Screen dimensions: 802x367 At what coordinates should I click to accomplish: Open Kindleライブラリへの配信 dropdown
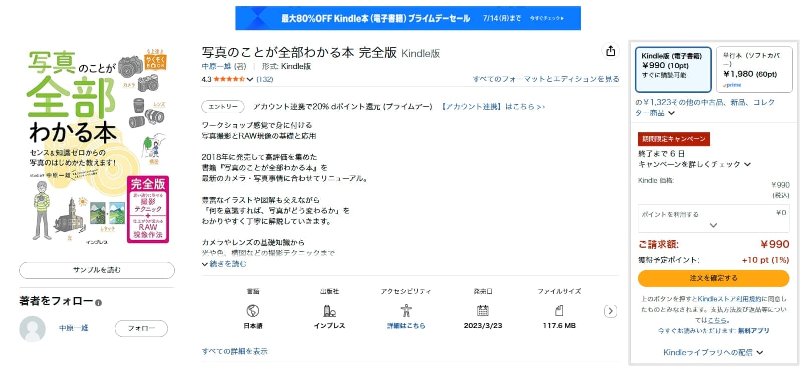(713, 352)
